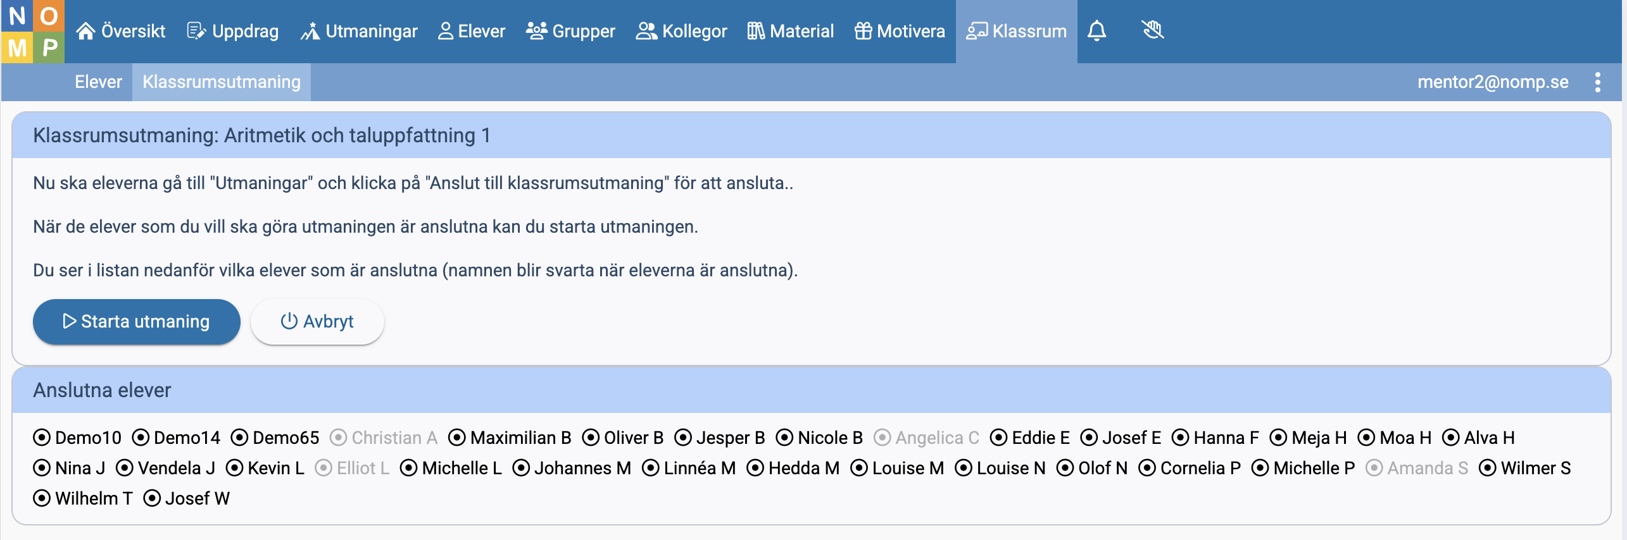This screenshot has height=540, width=1627.
Task: Open the three-dot account menu
Action: pyautogui.click(x=1597, y=82)
